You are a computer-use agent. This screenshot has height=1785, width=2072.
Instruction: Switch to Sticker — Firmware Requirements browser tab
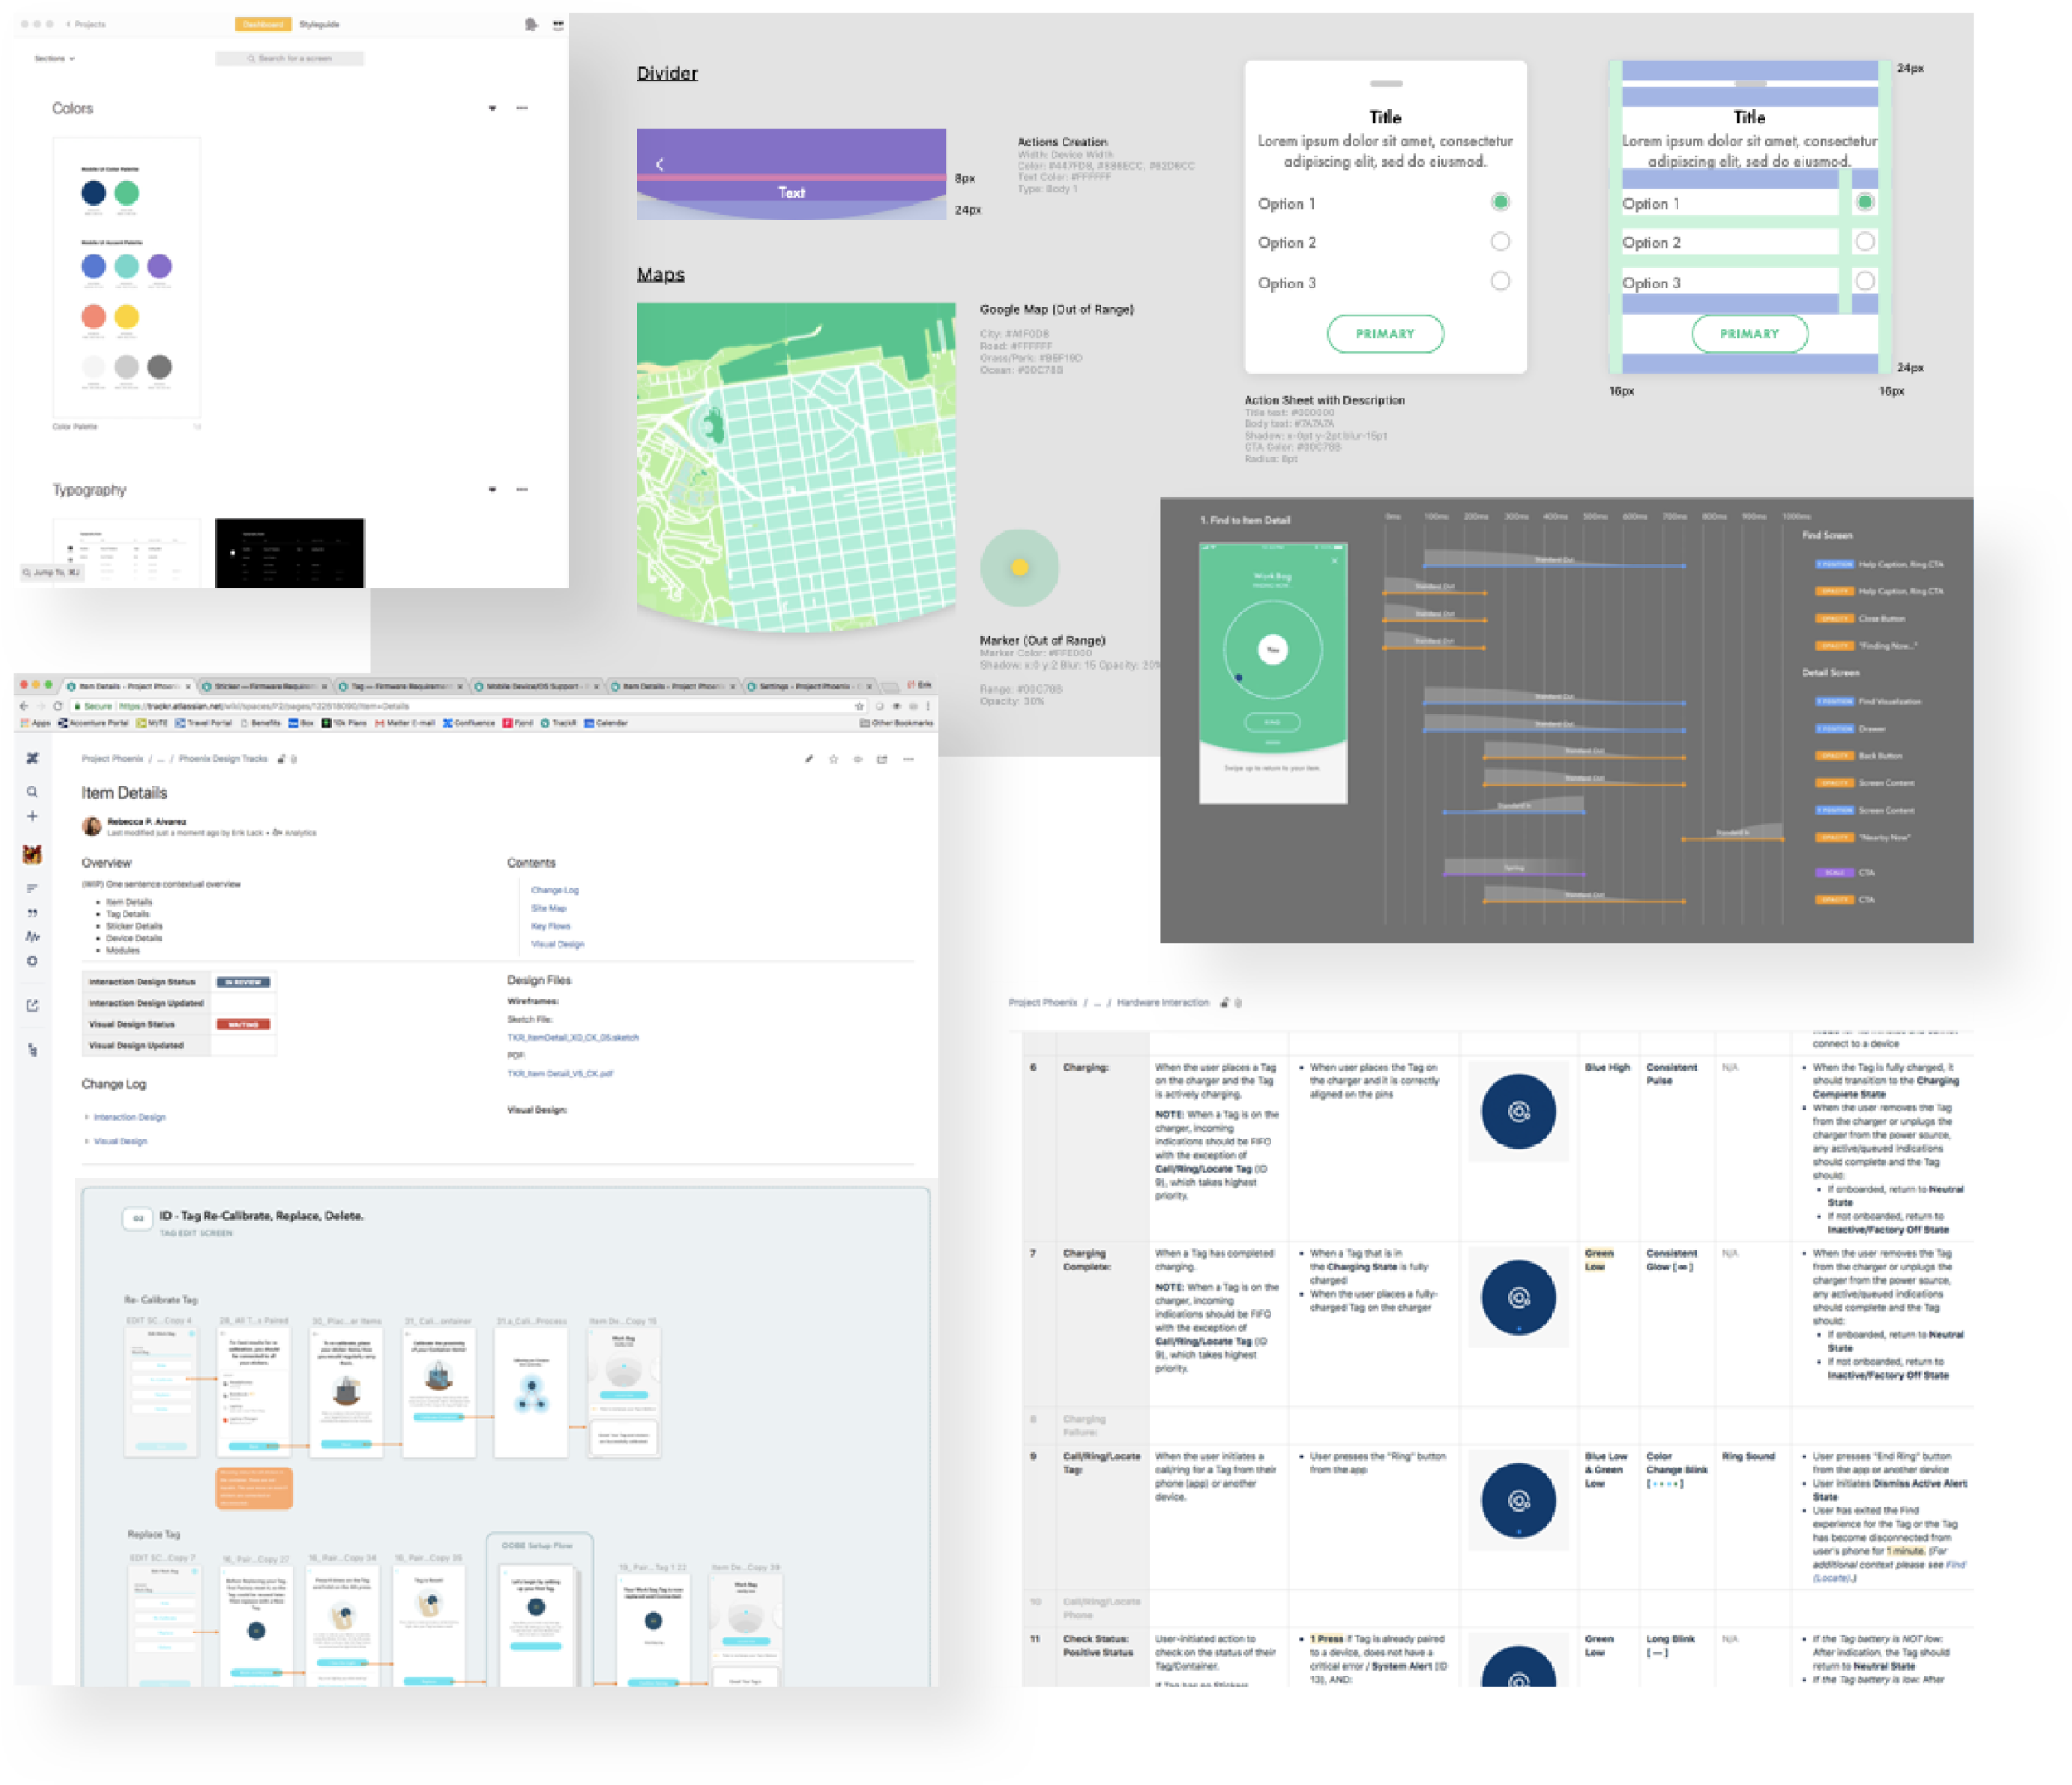click(x=264, y=686)
